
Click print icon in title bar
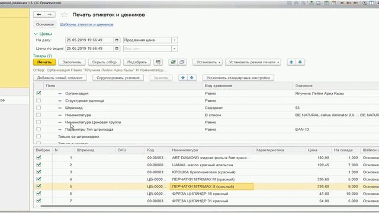point(296,3)
